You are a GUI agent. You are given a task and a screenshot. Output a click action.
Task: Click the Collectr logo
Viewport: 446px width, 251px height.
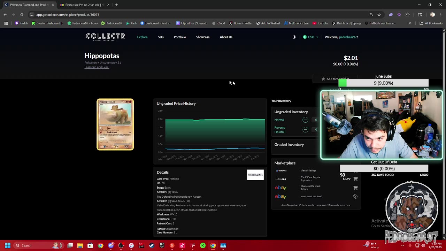pyautogui.click(x=105, y=37)
